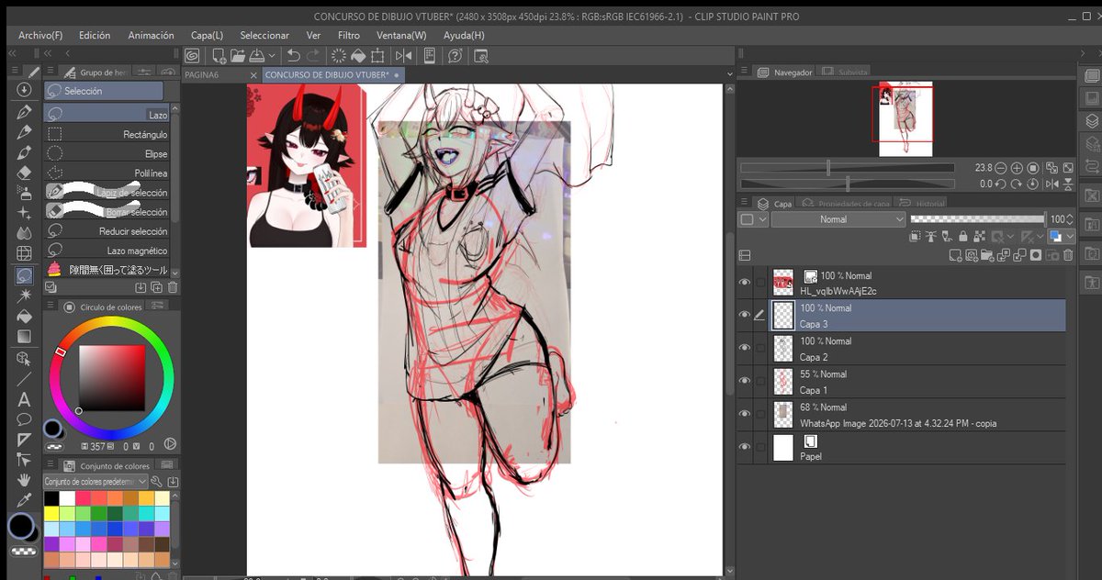The width and height of the screenshot is (1102, 580).
Task: Choose the Gradient tool
Action: (24, 337)
